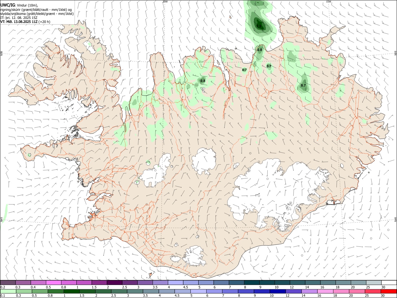Choose the deep navy blue 10 swatch in bottom row
Viewport: 397px width, 298px height.
277,291
